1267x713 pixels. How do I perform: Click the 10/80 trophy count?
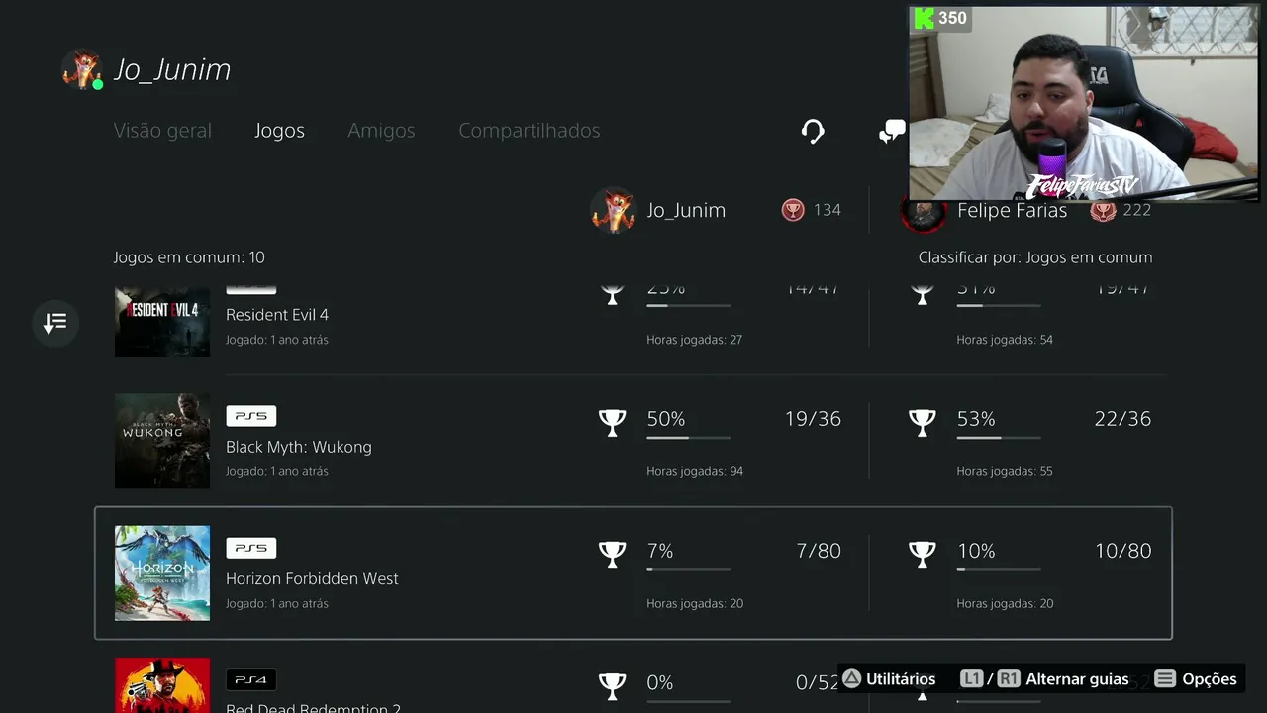(1122, 551)
